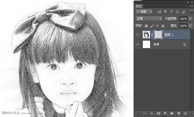Switch to the 图层 panel tab

139,6
